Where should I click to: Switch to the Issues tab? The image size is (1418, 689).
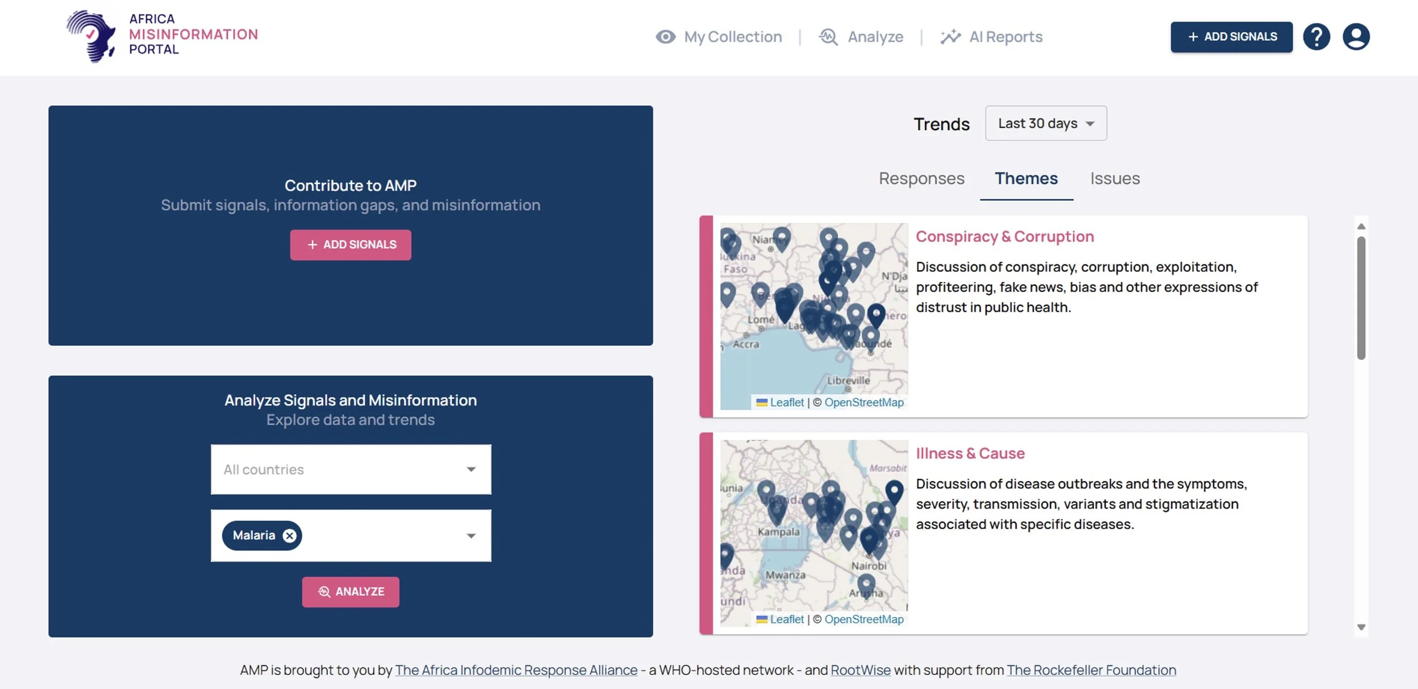(x=1115, y=179)
